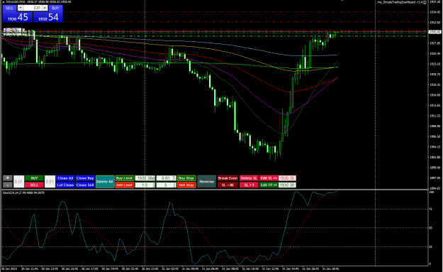The width and height of the screenshot is (443, 272).
Task: Click the one-click BUY button at 1930.54
Action: click(x=48, y=17)
